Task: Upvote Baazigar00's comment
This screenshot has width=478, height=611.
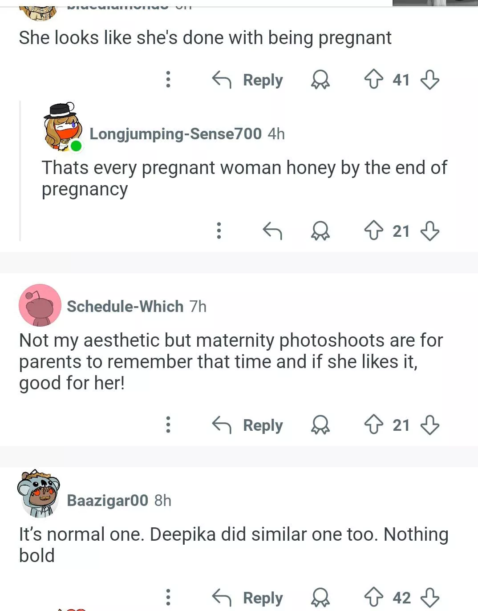Action: click(x=373, y=597)
